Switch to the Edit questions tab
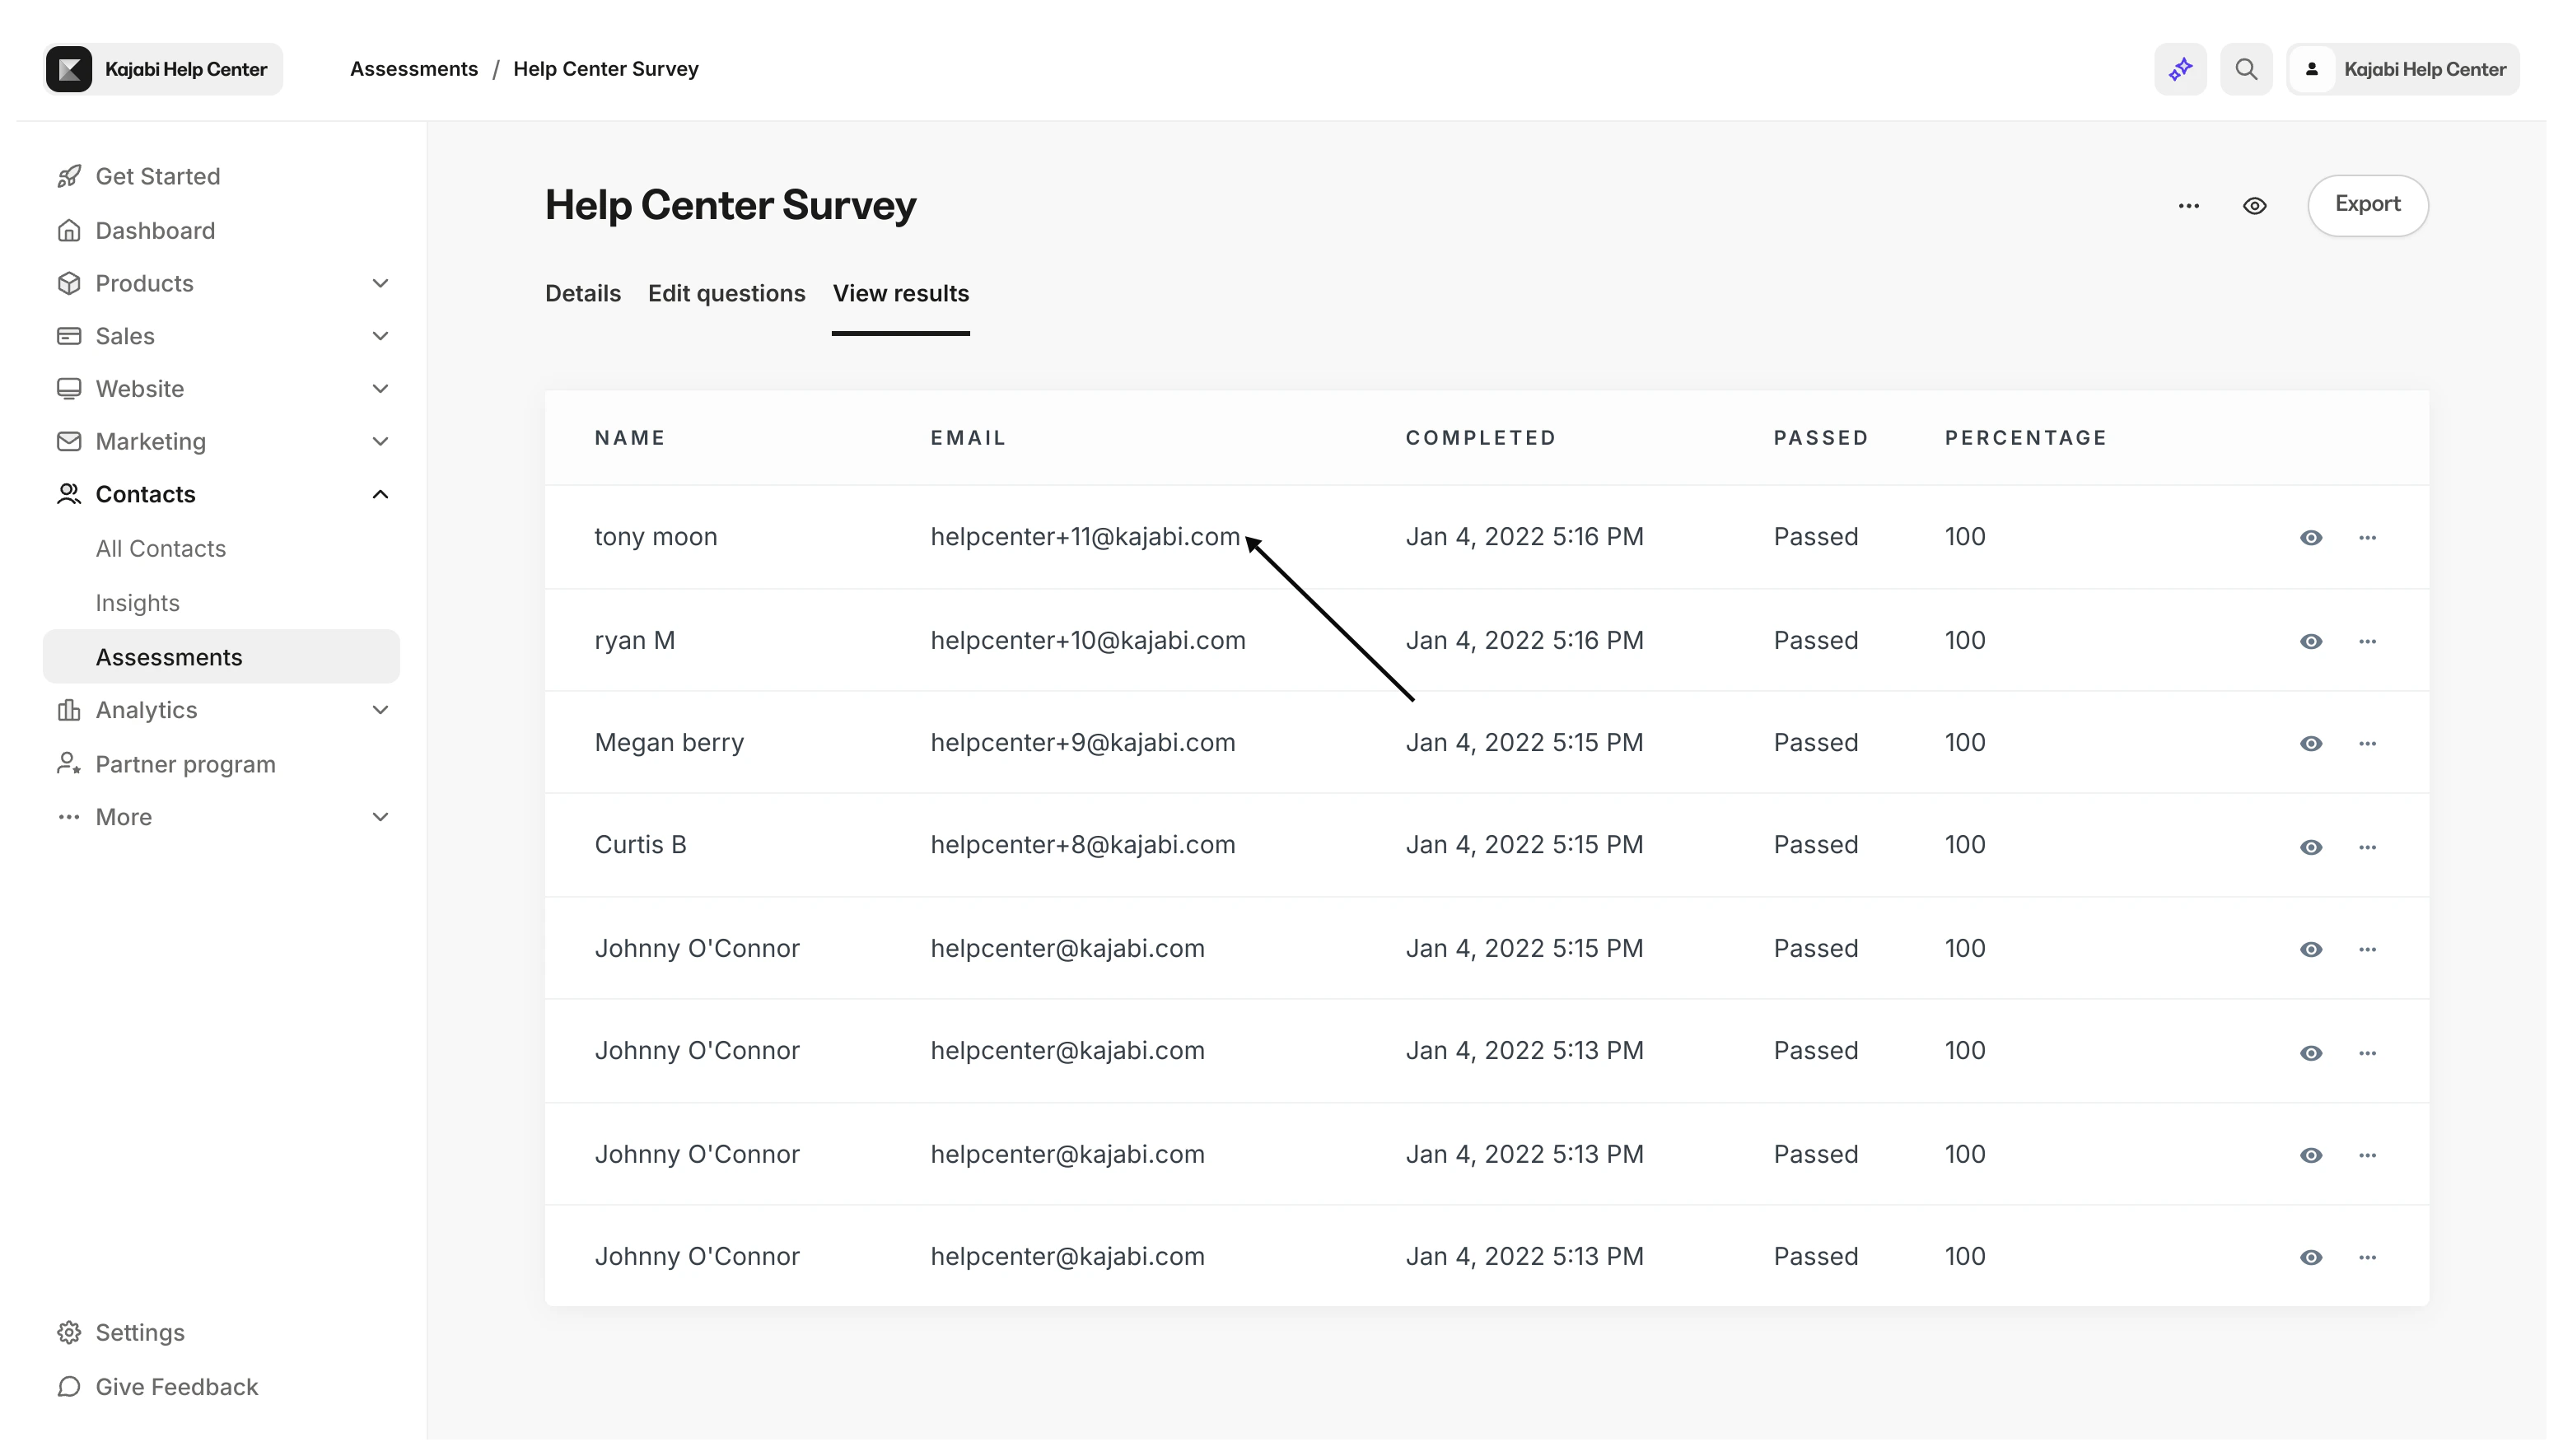 (727, 292)
